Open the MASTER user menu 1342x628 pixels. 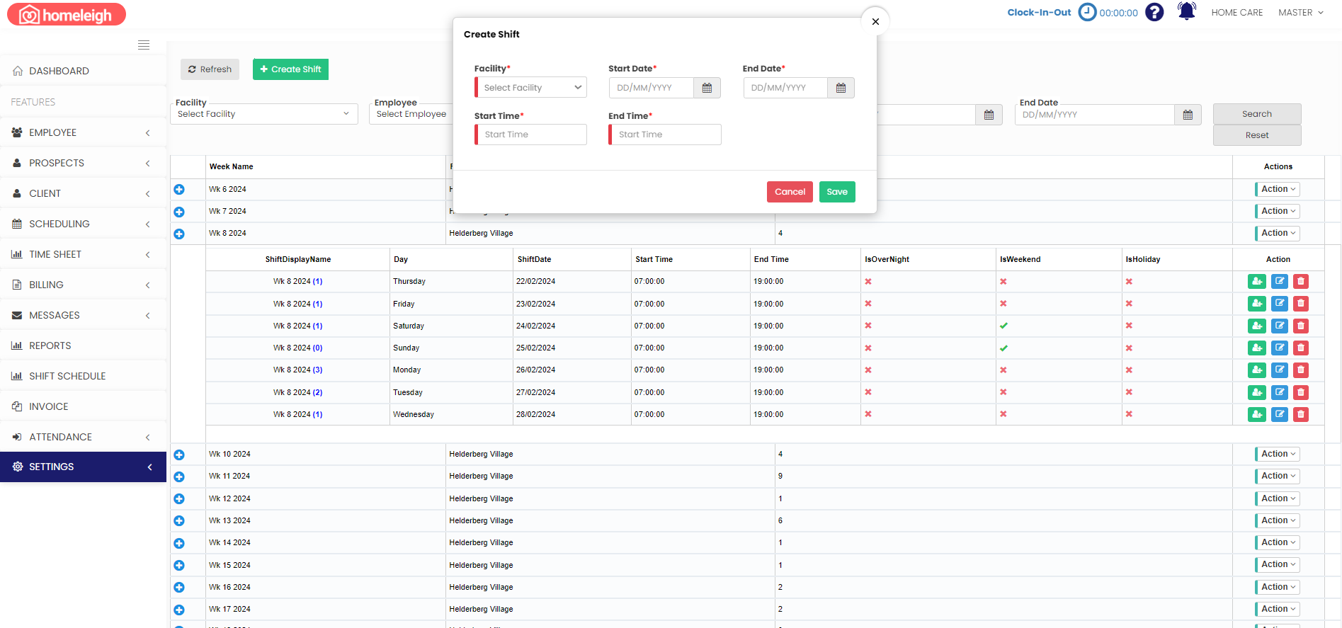coord(1300,13)
